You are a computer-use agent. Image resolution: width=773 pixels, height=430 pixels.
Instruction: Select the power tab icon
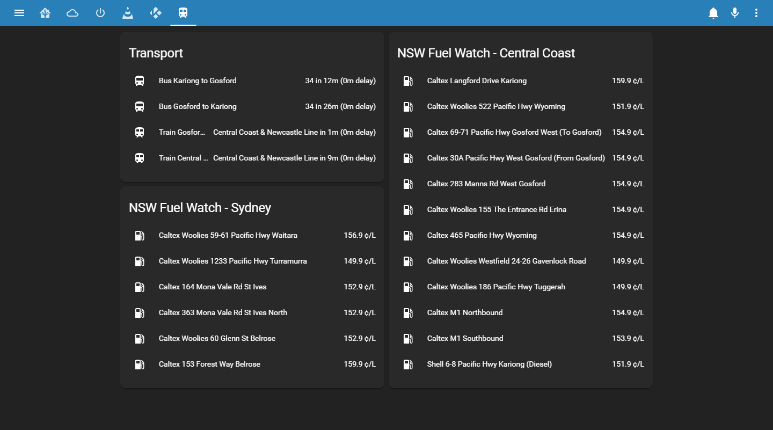click(x=100, y=13)
